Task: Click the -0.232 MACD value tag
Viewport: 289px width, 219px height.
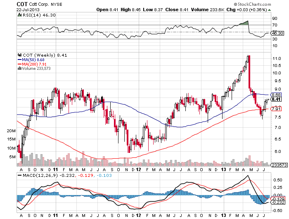Action: point(277,202)
